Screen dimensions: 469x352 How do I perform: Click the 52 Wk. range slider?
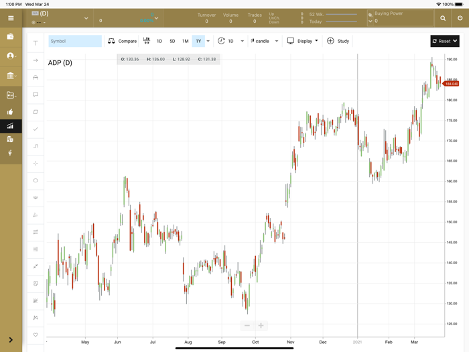[341, 14]
